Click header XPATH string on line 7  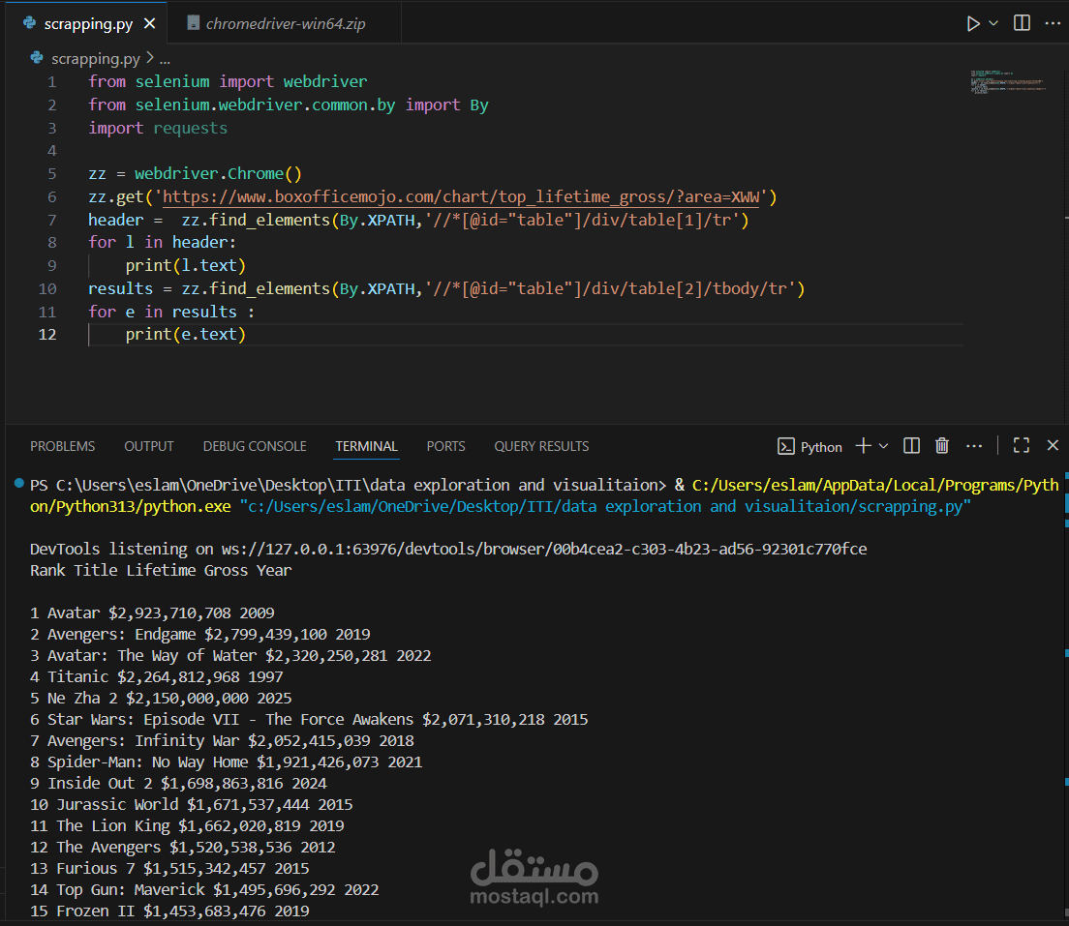point(582,220)
